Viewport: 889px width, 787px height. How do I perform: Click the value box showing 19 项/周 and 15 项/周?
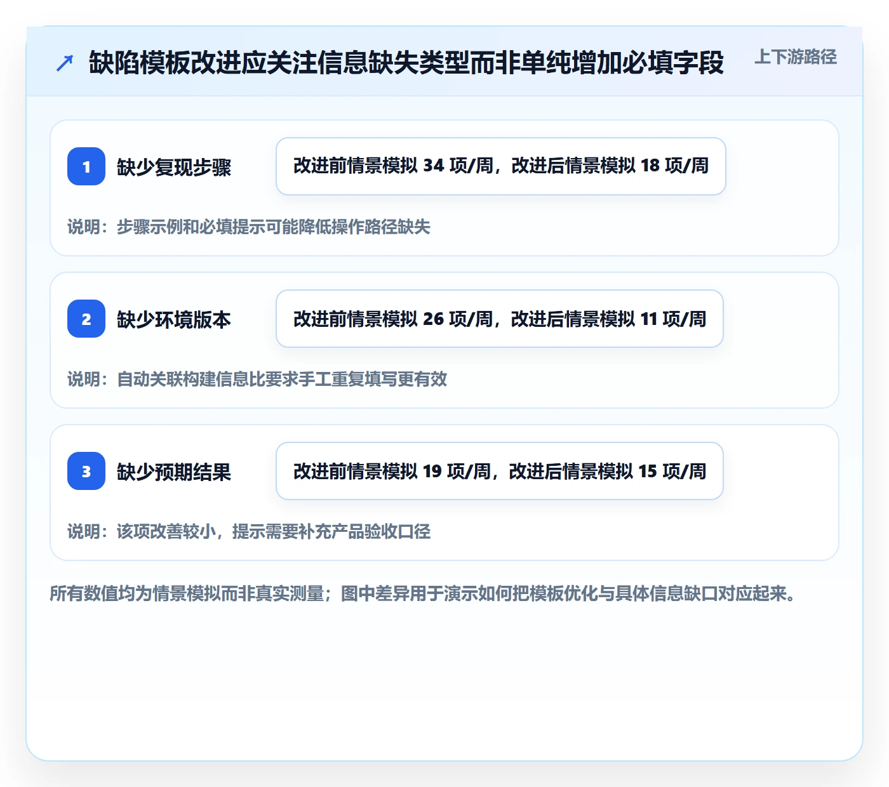500,471
